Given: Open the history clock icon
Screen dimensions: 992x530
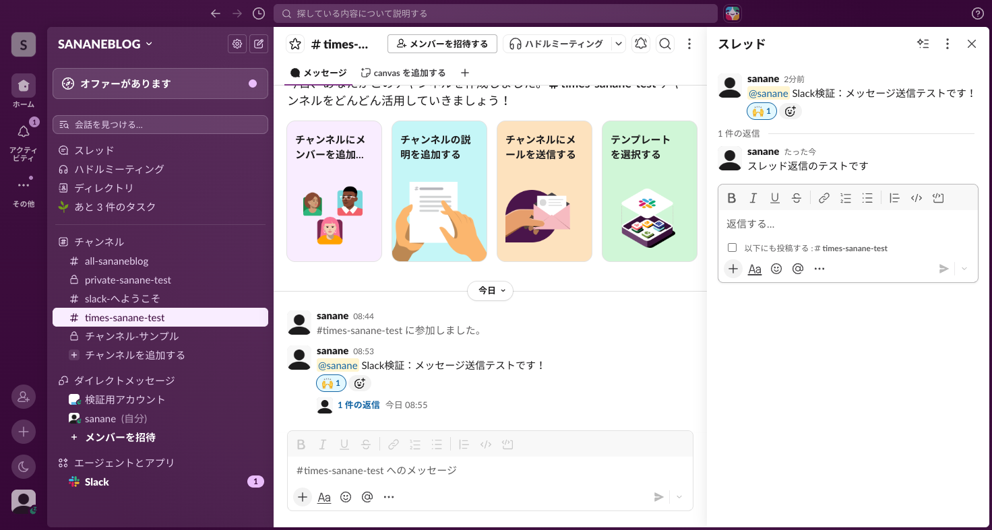Looking at the screenshot, I should point(259,13).
